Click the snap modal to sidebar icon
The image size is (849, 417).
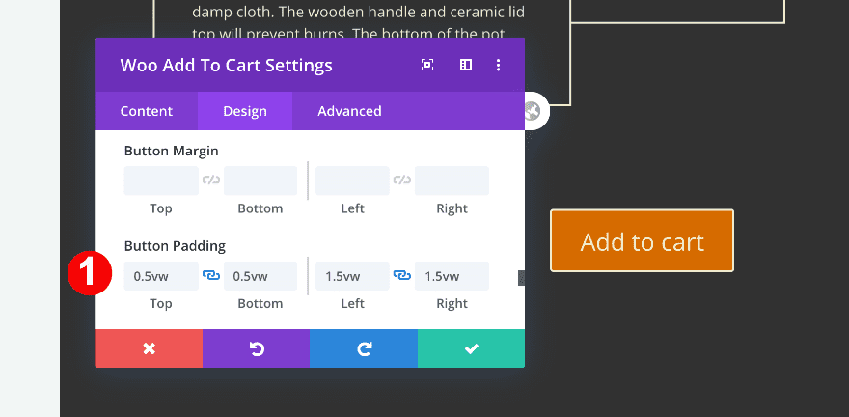tap(465, 66)
